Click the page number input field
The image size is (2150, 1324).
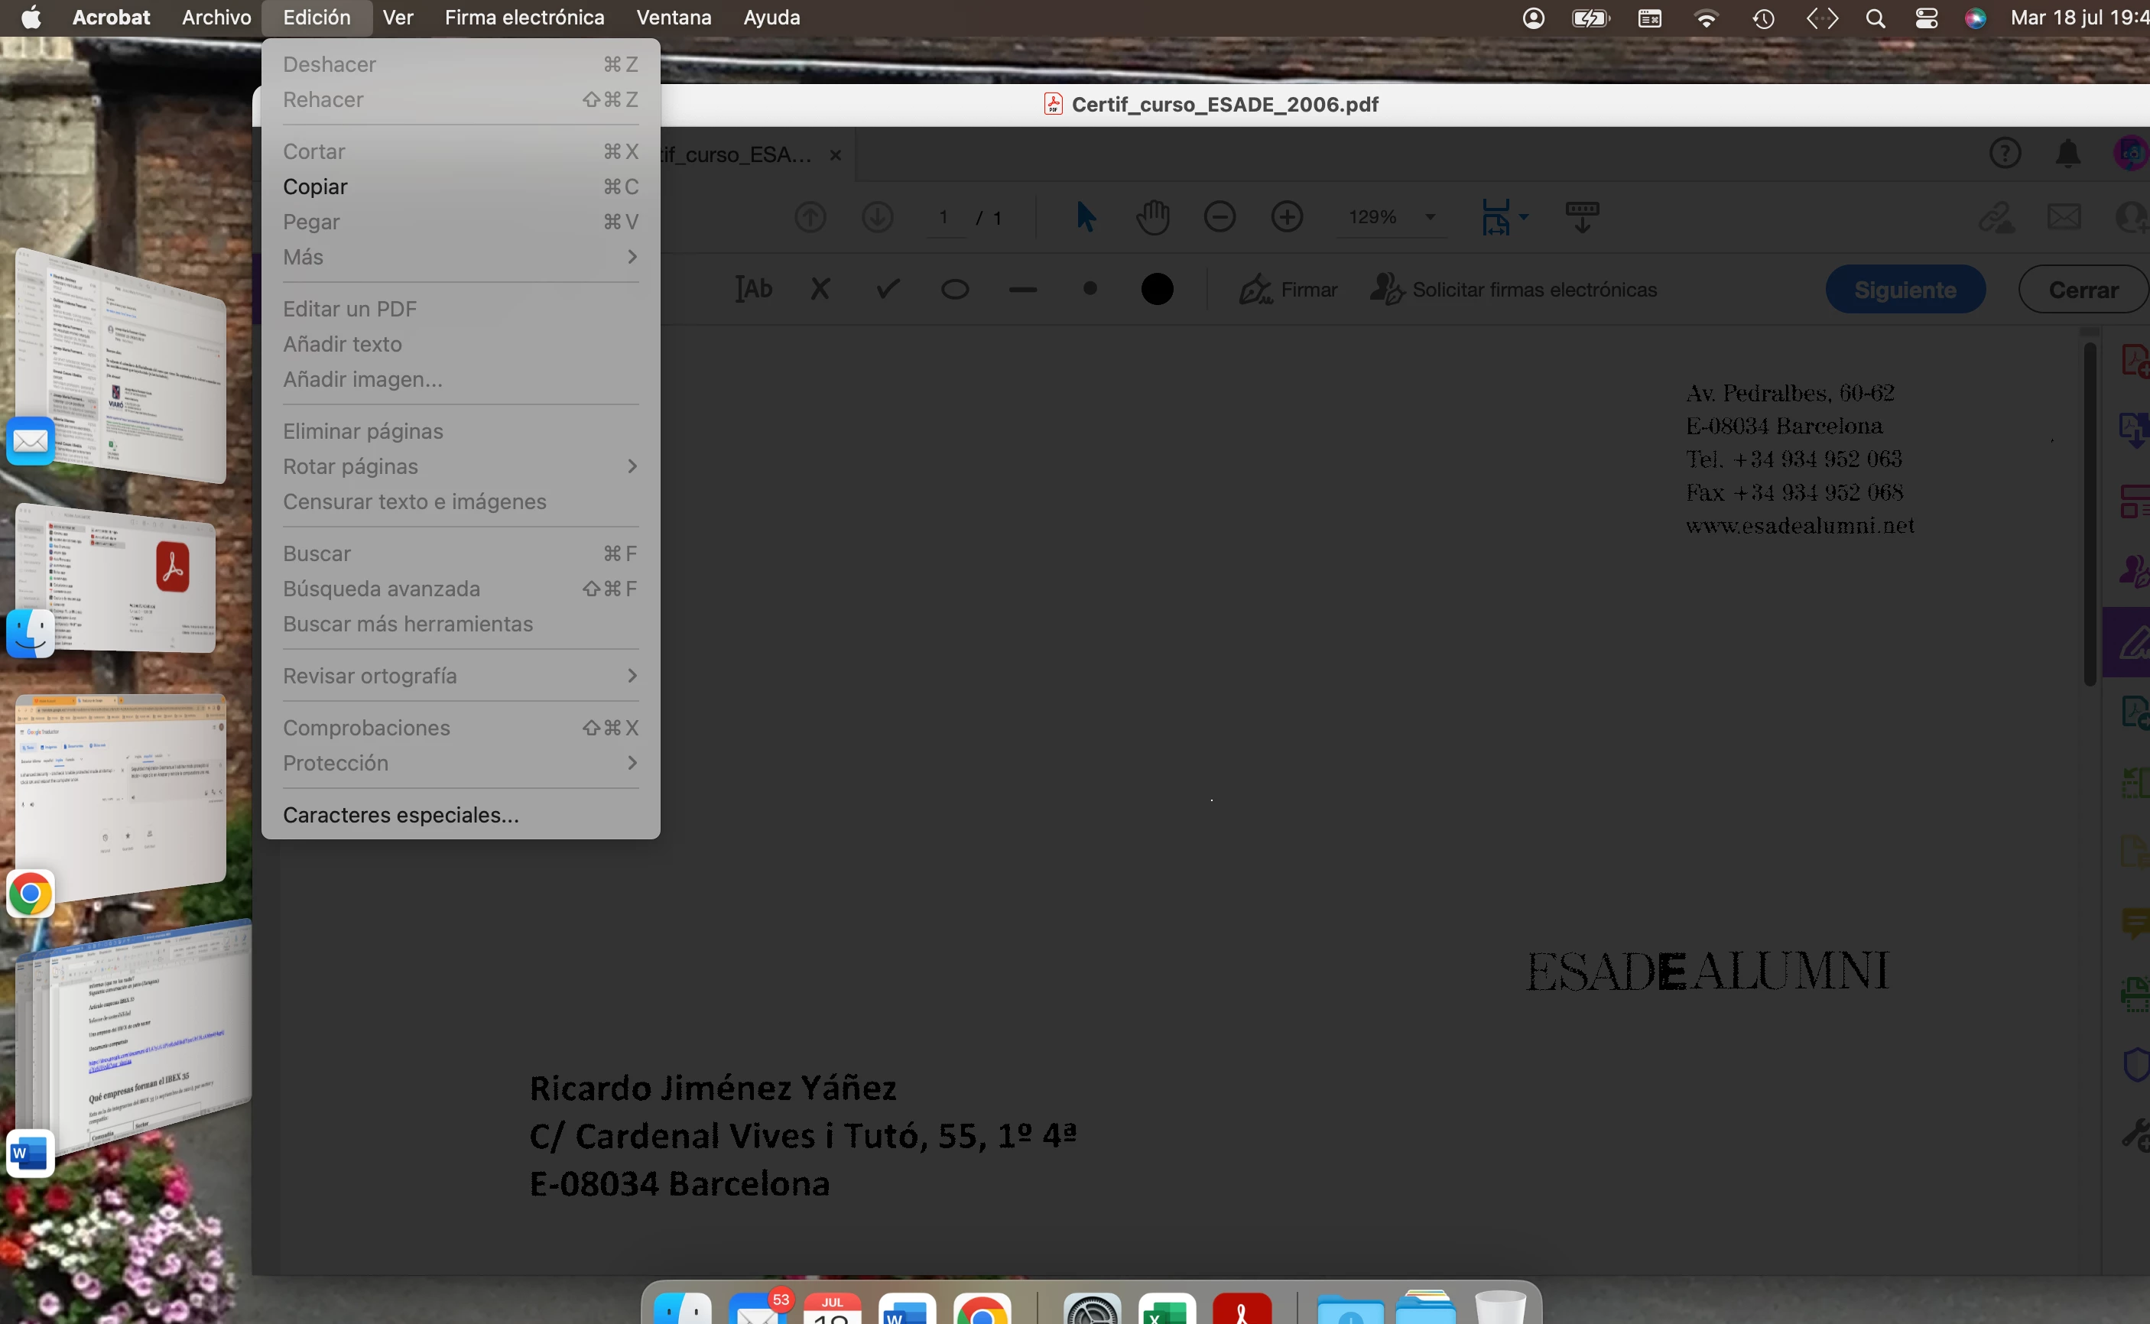click(943, 216)
